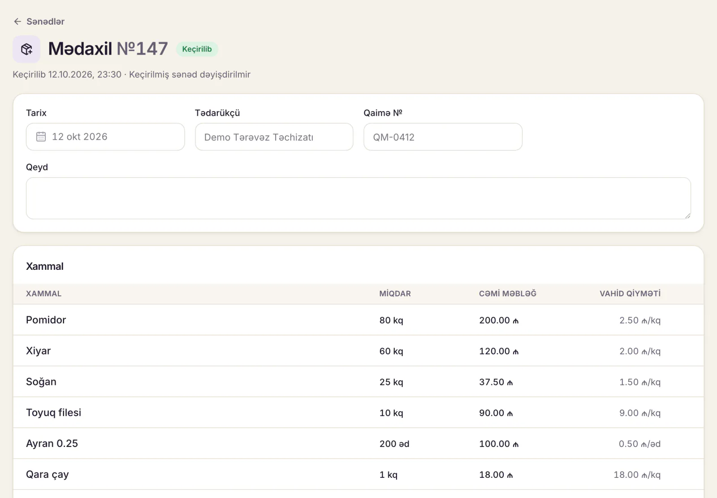This screenshot has height=498, width=717.
Task: Click the 90.00 total for Toyuq filesi
Action: coord(496,413)
